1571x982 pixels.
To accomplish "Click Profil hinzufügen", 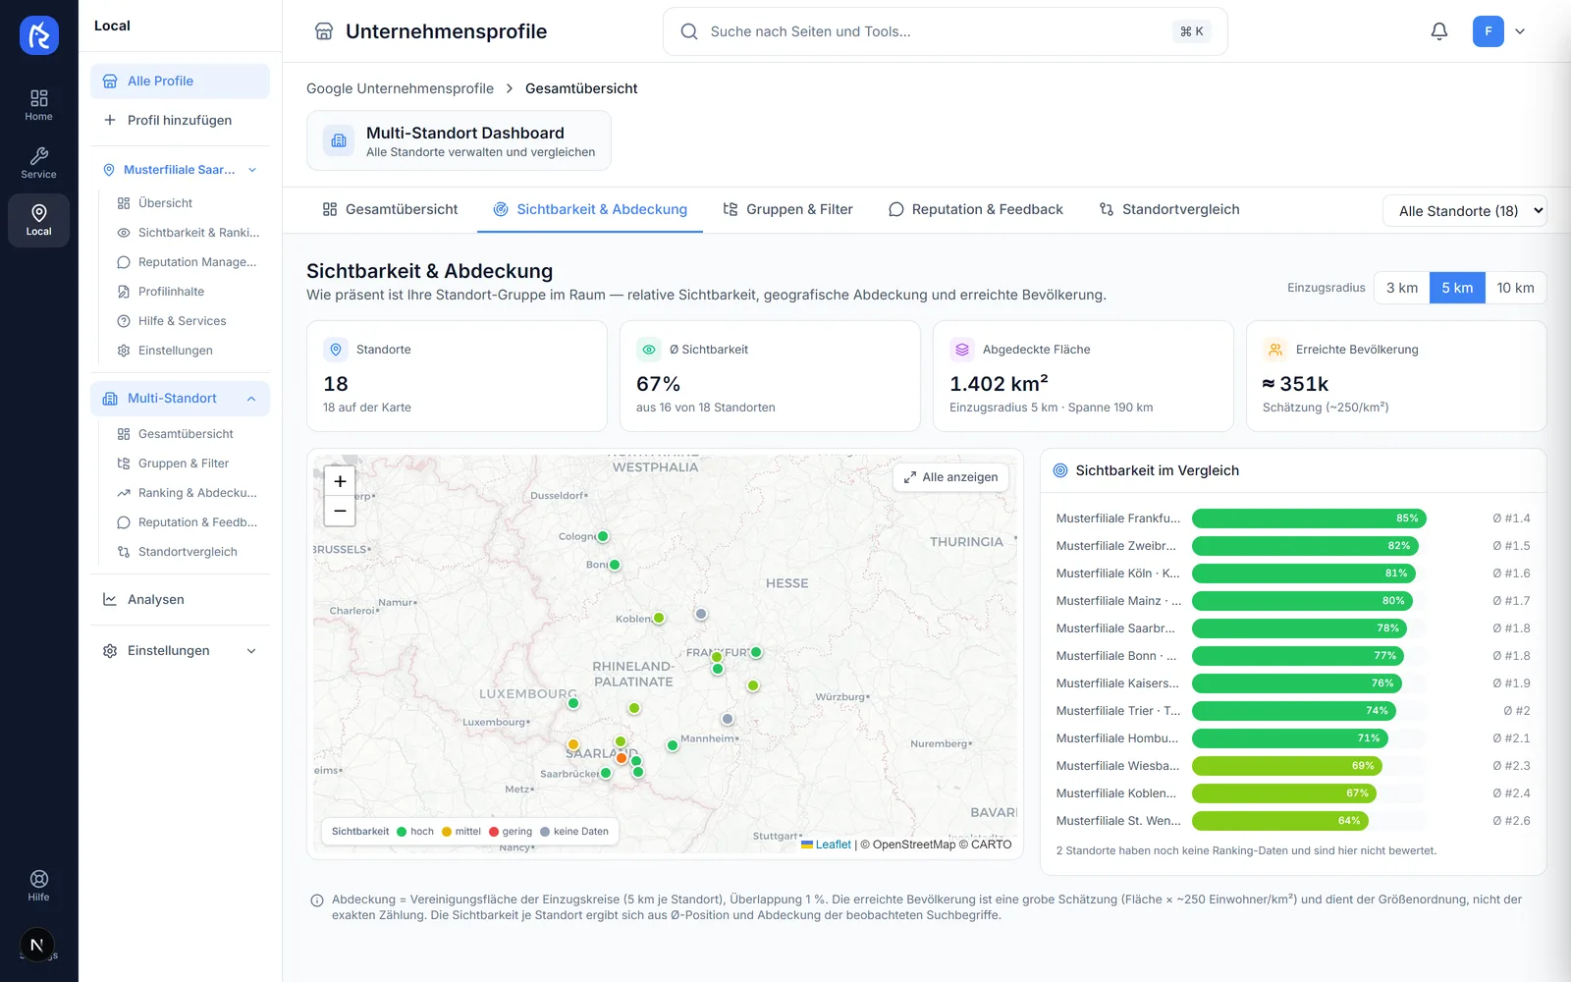I will [x=180, y=120].
